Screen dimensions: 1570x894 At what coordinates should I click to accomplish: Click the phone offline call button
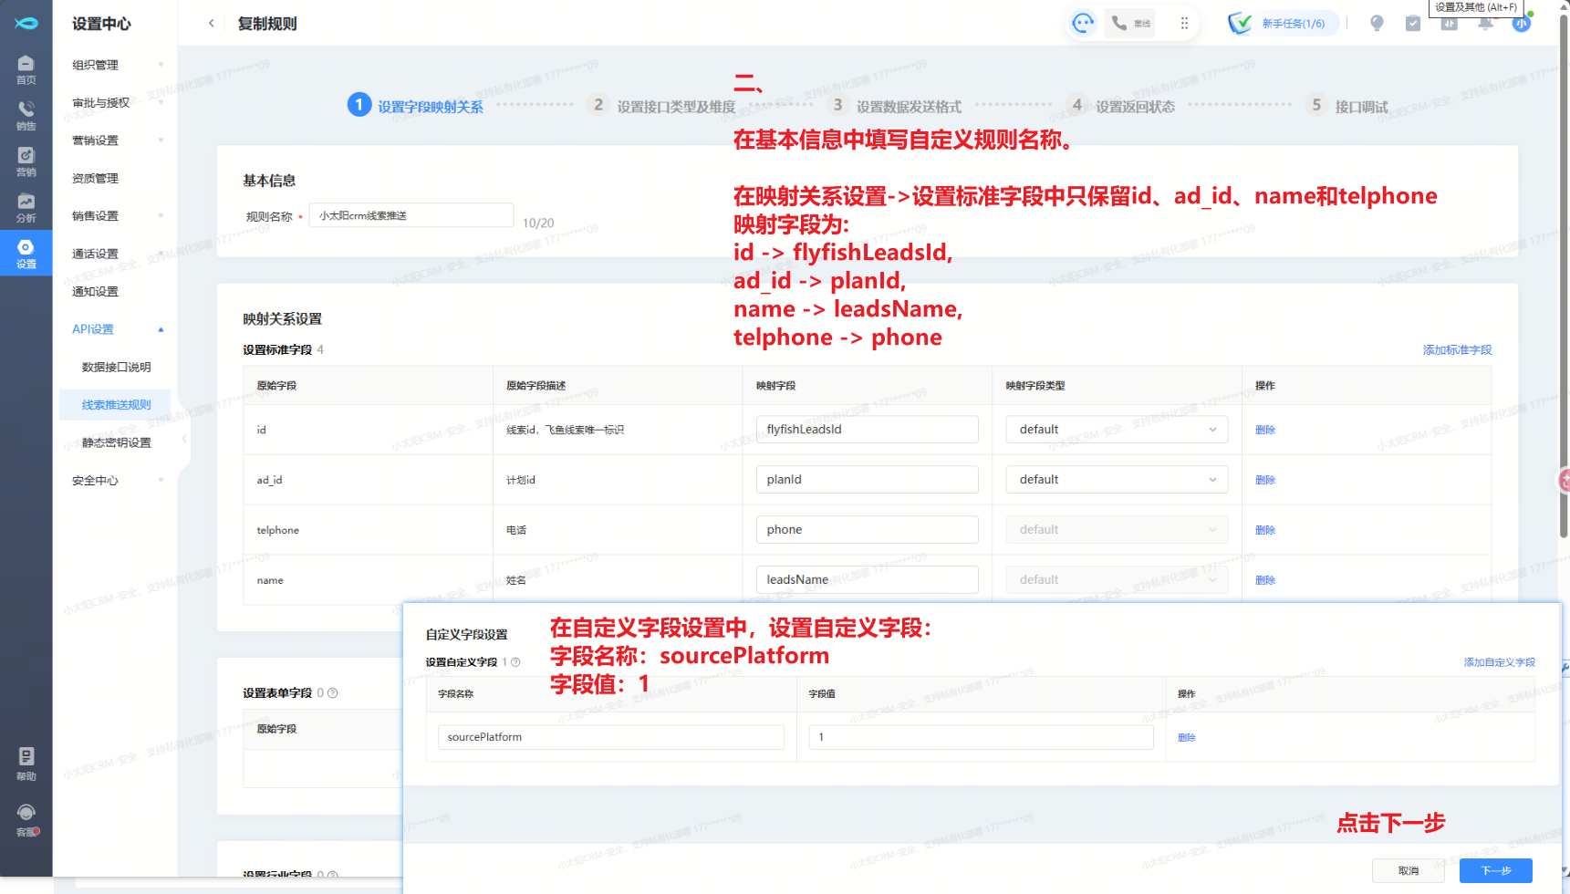click(1131, 23)
